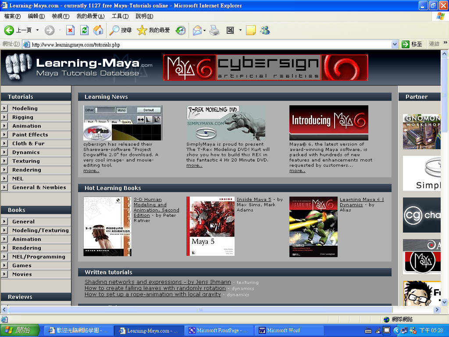Click the Inside Maya 5 book link

coord(254,200)
